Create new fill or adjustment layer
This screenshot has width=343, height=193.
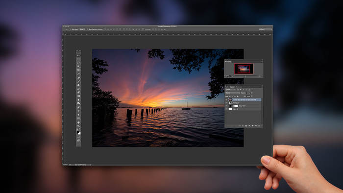(x=249, y=126)
